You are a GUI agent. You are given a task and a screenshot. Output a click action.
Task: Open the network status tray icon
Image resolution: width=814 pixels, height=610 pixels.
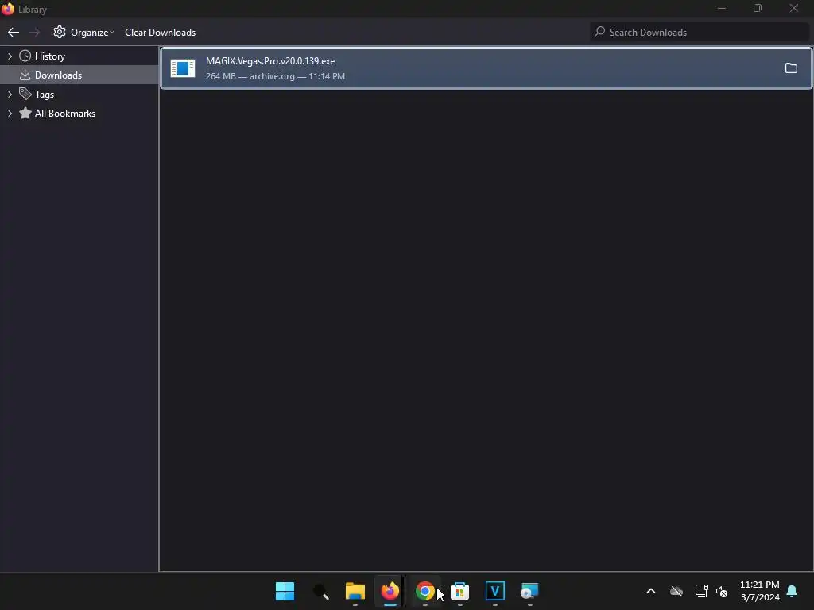pos(701,591)
